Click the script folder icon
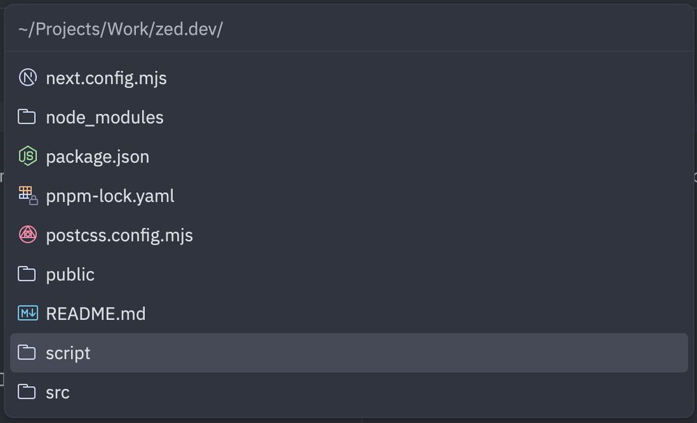Viewport: 697px width, 423px height. [26, 353]
